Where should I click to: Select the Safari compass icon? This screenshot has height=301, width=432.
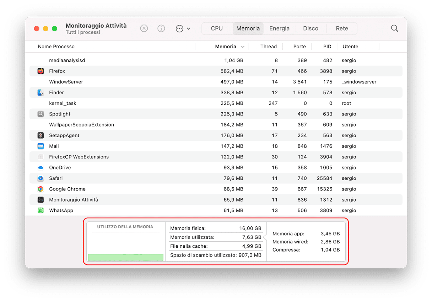pos(41,178)
